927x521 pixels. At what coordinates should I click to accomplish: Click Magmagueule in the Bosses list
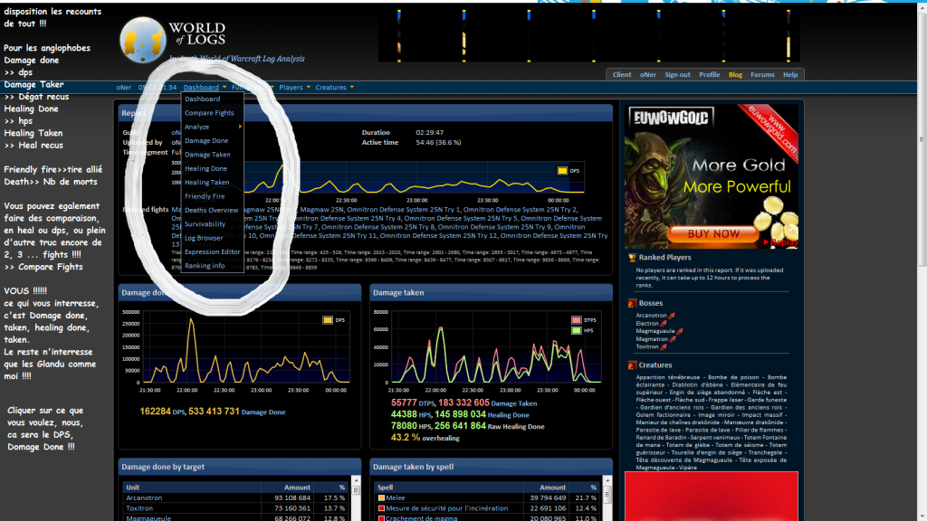click(x=655, y=331)
